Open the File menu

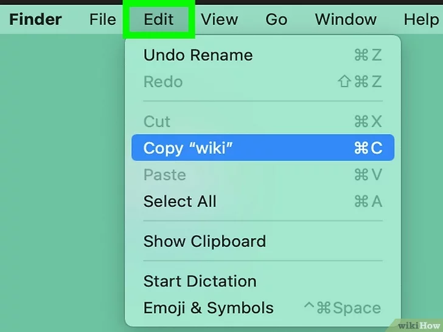coord(102,19)
